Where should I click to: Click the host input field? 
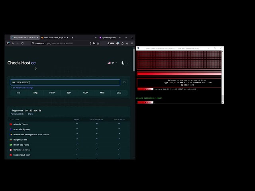pyautogui.click(x=65, y=82)
